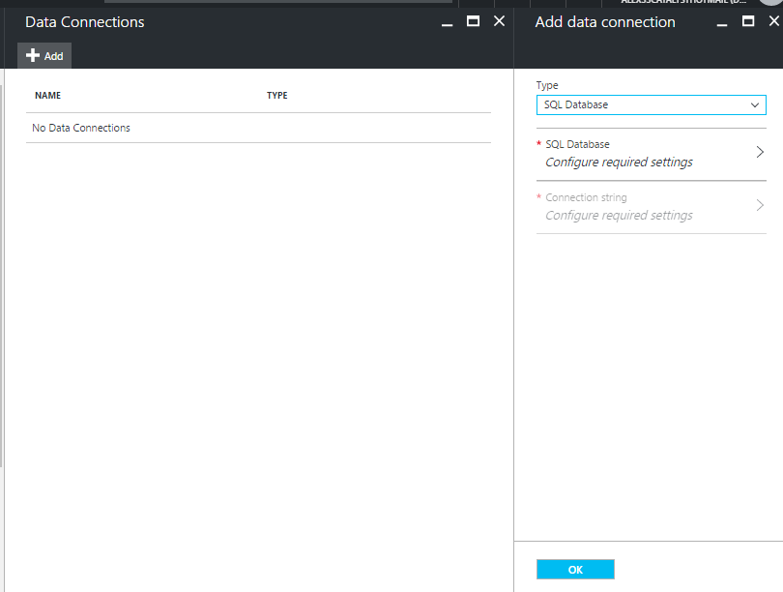Open SQL Database required settings row
Image resolution: width=783 pixels, height=592 pixels.
tap(652, 154)
